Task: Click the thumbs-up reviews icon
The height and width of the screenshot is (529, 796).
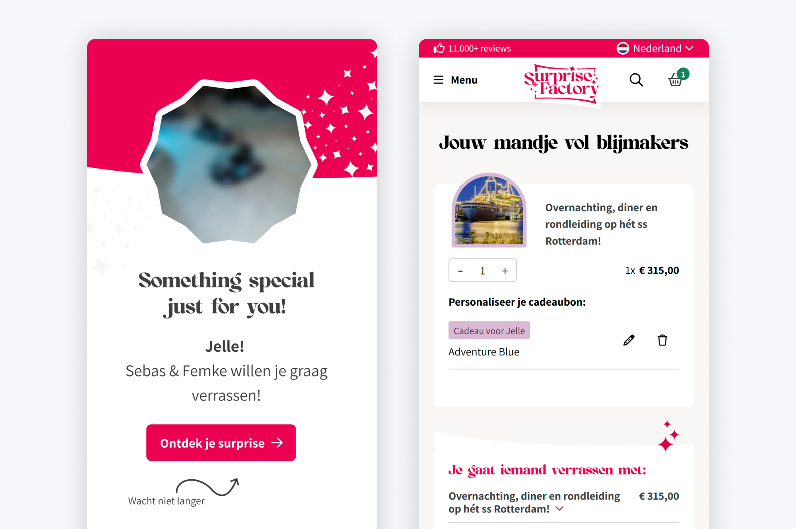Action: tap(439, 48)
